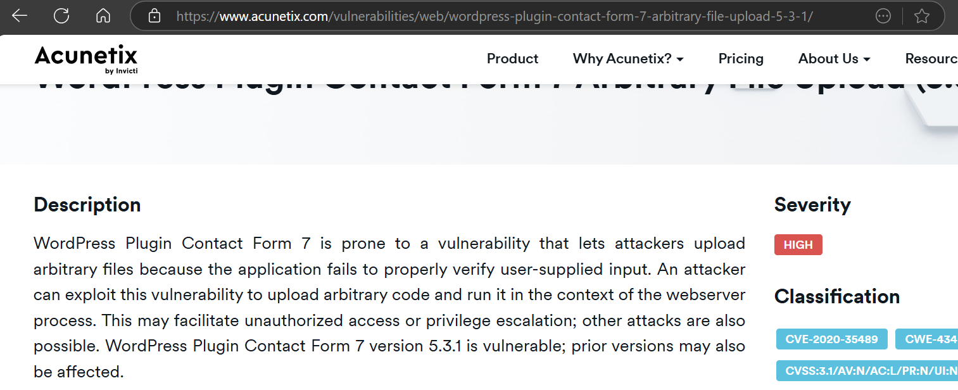Expand the About Us dropdown menu
Image resolution: width=958 pixels, height=390 pixels.
click(835, 59)
